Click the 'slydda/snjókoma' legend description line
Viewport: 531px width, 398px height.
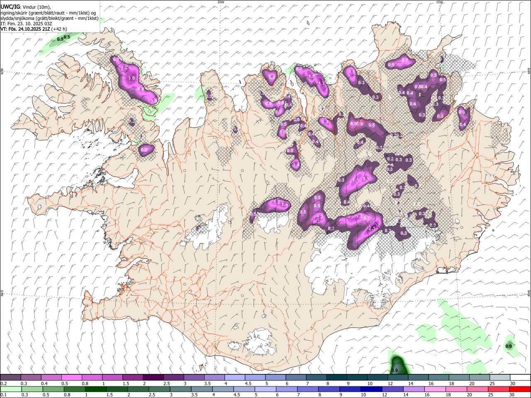point(49,18)
